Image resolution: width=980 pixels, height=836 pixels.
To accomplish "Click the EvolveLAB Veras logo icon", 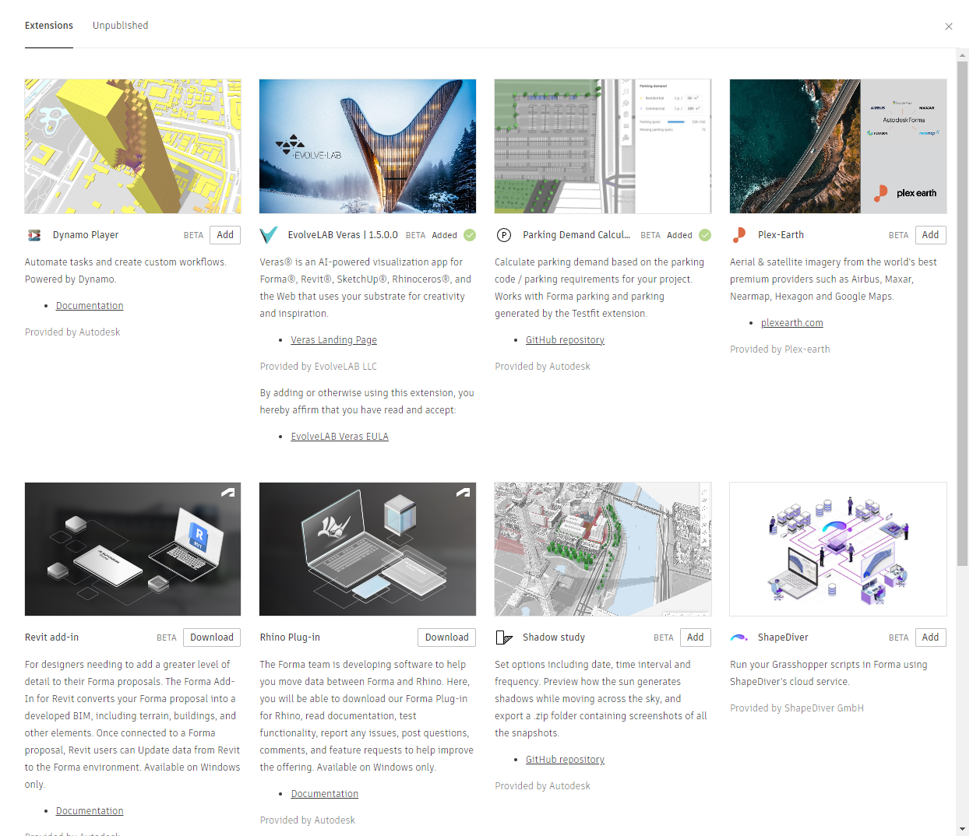I will 269,235.
